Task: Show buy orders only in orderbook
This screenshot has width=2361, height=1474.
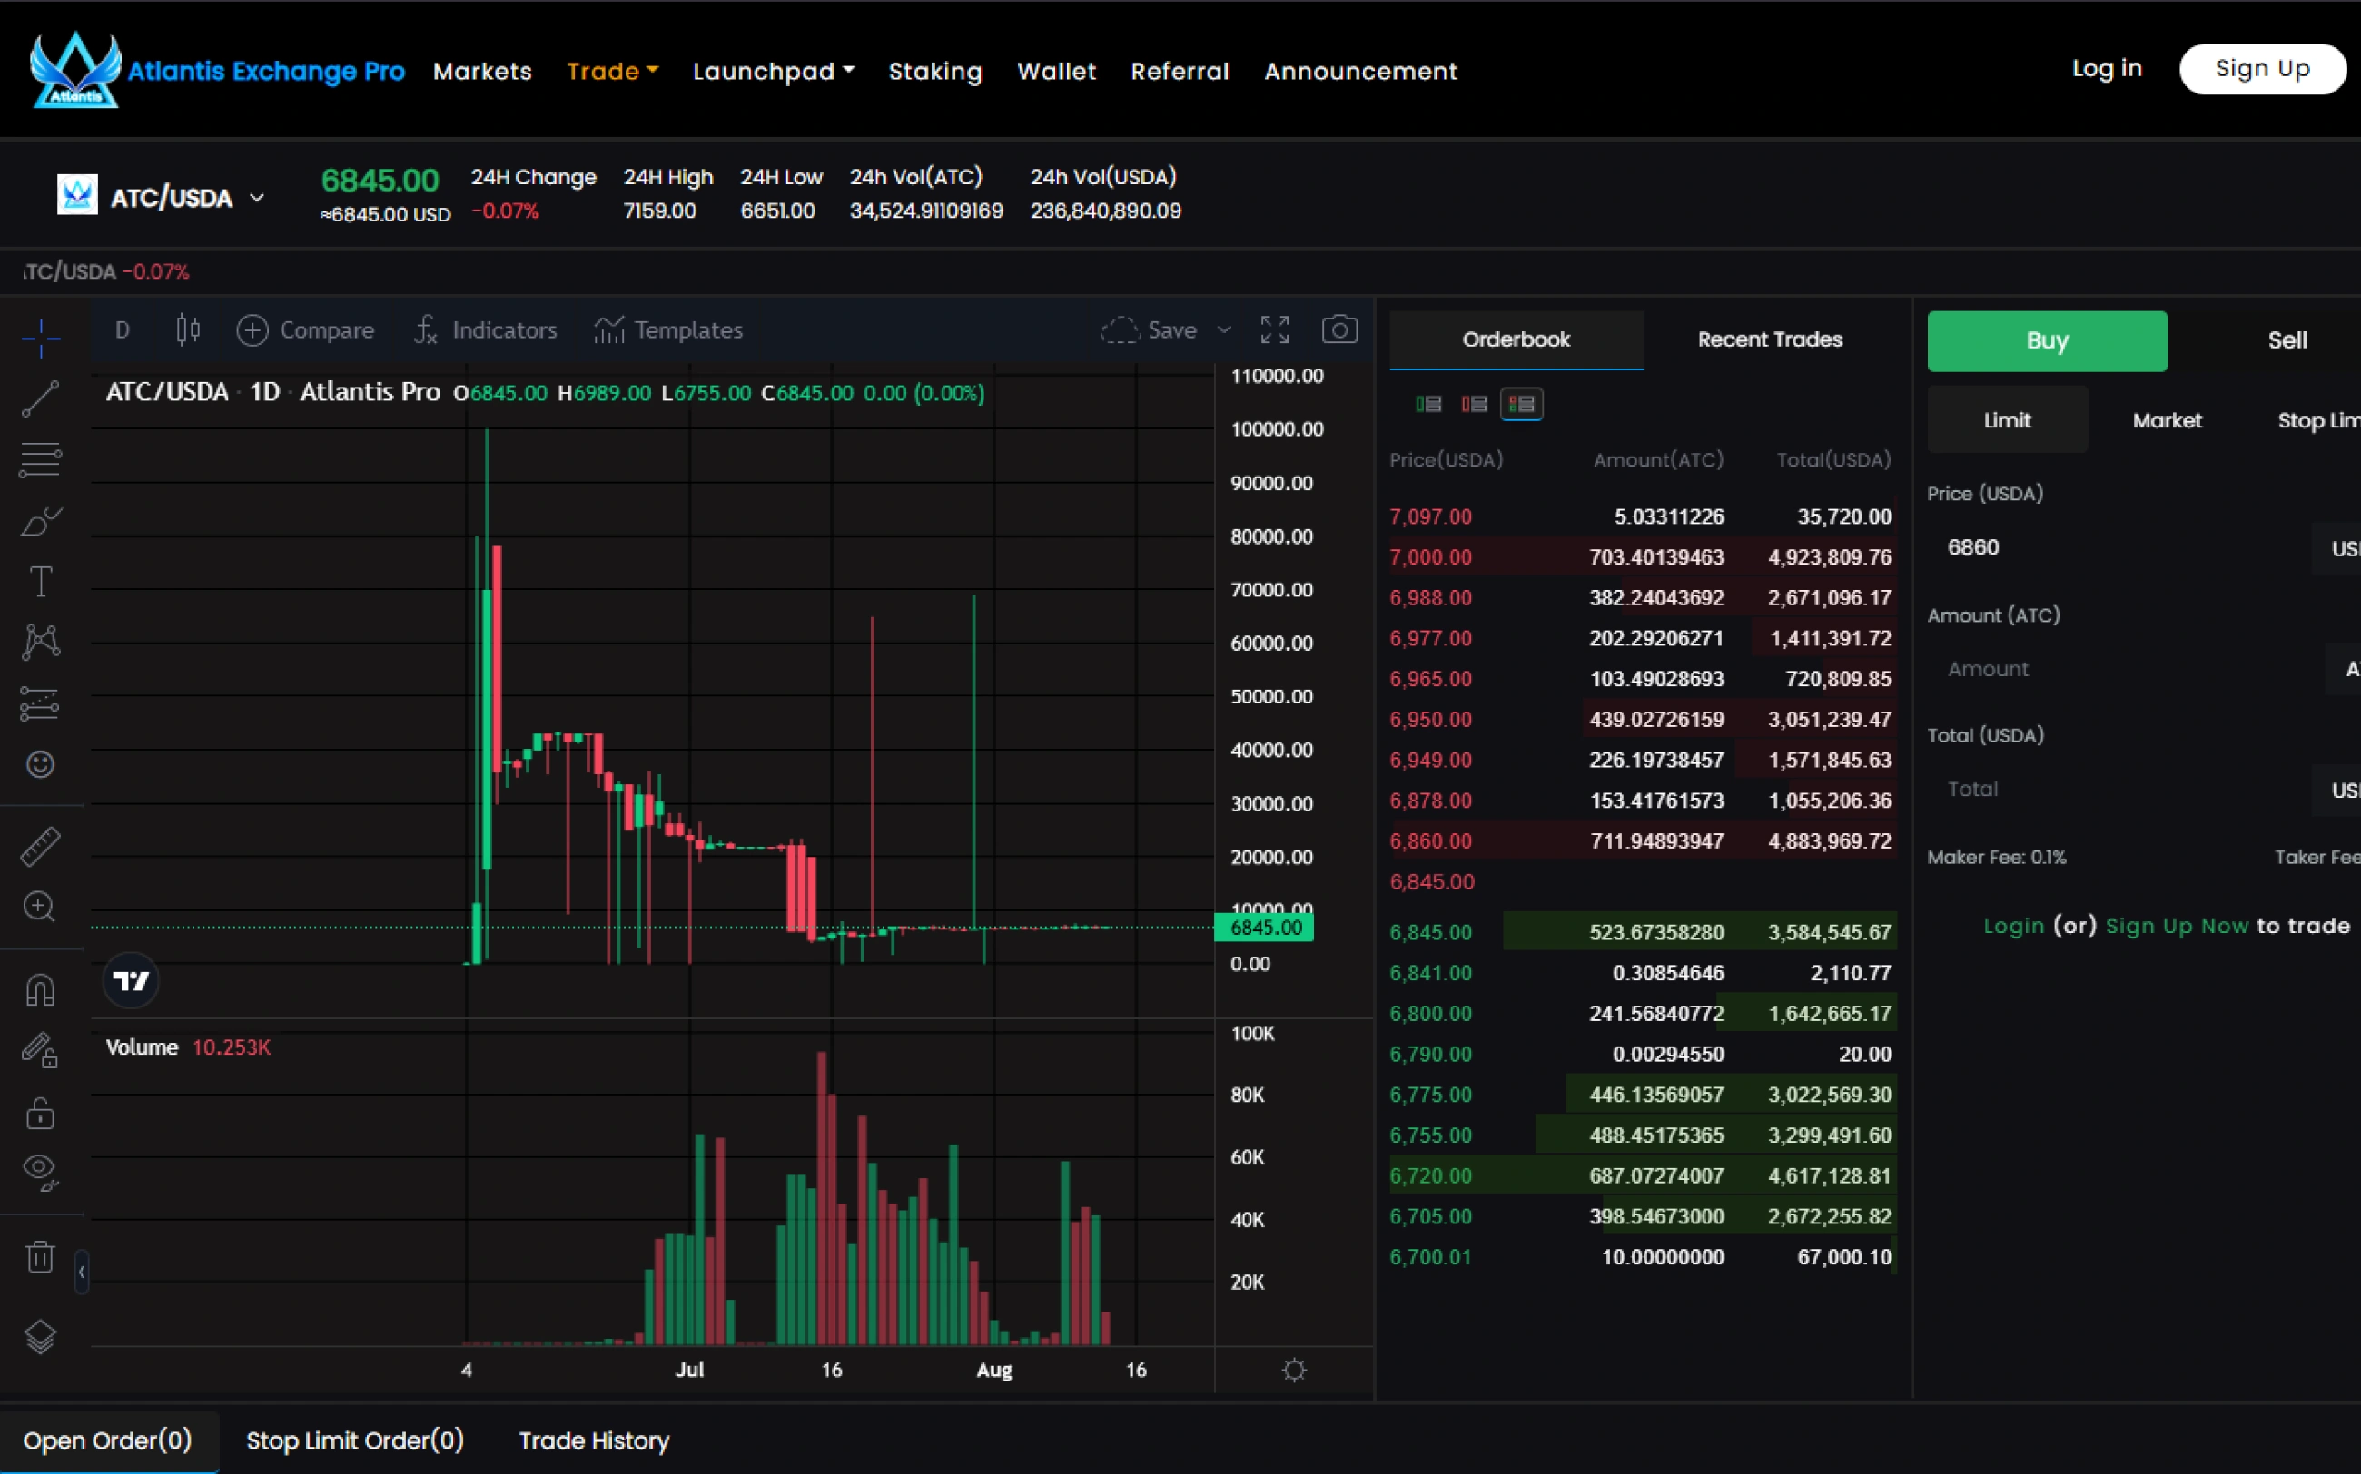Action: coord(1428,404)
